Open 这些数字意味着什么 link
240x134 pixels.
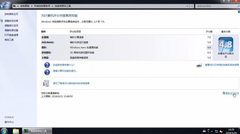[x=64, y=65]
